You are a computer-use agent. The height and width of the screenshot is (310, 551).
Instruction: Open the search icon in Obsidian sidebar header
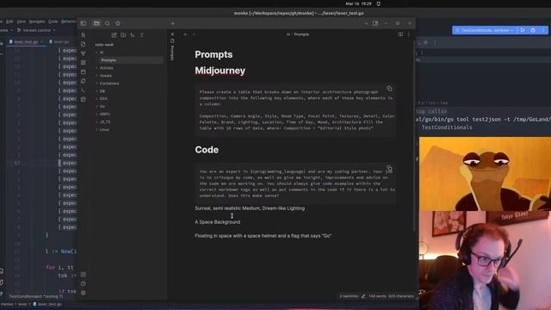click(x=107, y=23)
